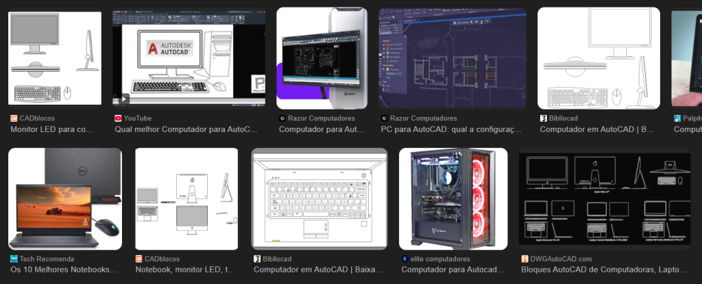Open the YouTube AutoCAD computer video thumbnail
The width and height of the screenshot is (702, 284).
189,58
